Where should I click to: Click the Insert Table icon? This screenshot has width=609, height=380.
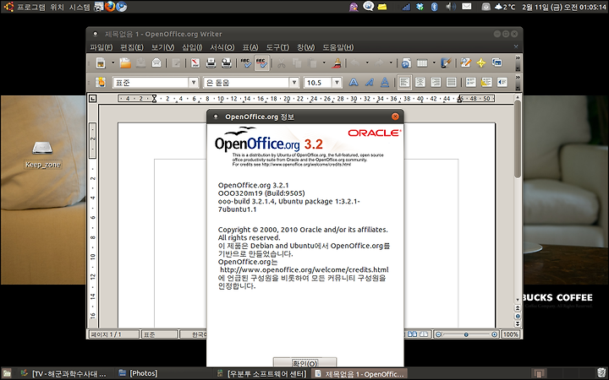pos(422,62)
